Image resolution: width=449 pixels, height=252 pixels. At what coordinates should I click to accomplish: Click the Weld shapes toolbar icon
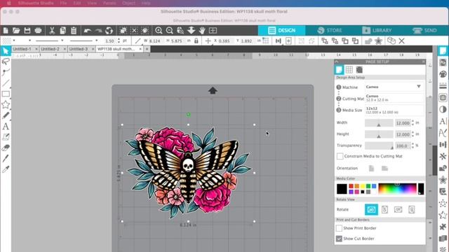(x=368, y=41)
